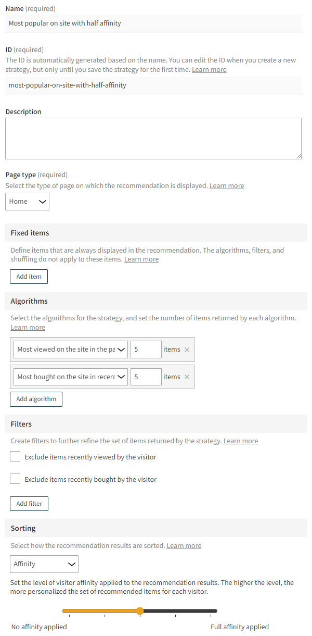
Task: Open the Page type dropdown showing Home
Action: (27, 201)
